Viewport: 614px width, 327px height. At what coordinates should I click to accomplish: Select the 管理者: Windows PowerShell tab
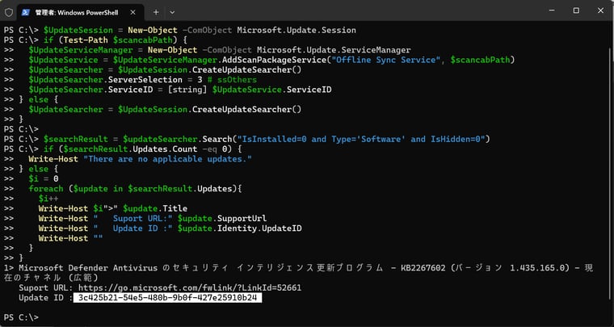click(x=78, y=12)
